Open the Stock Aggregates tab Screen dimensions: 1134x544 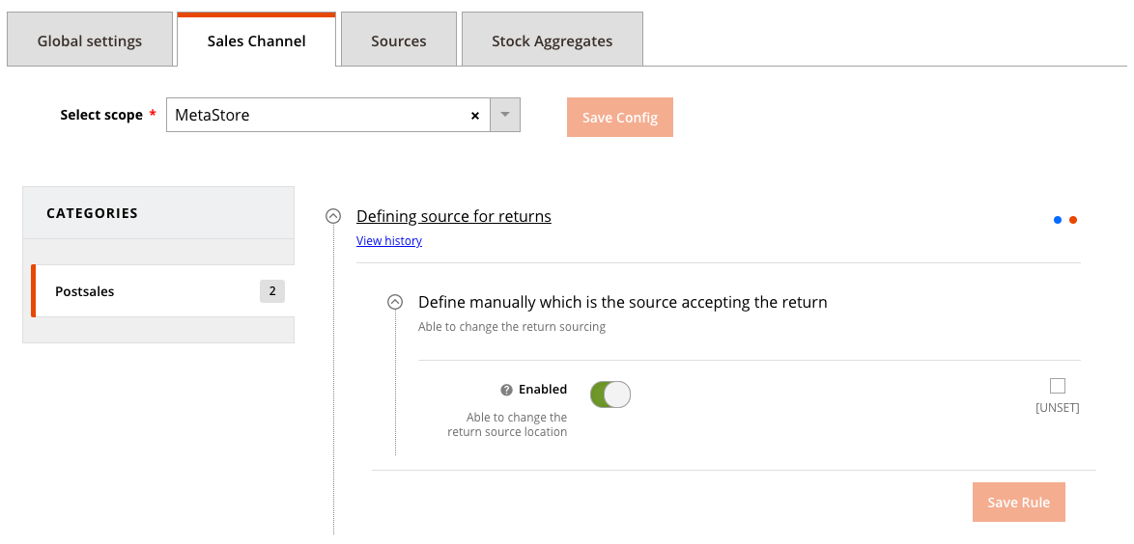pos(552,40)
